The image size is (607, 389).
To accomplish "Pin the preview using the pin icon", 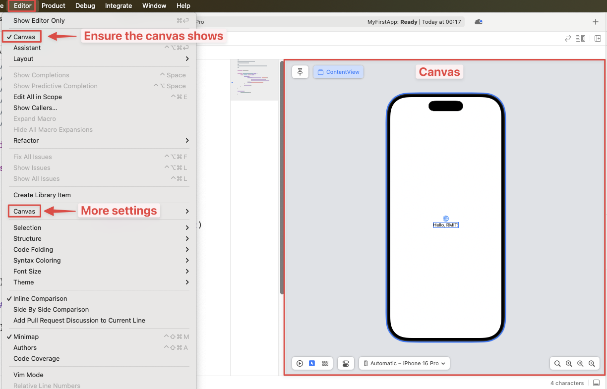I will tap(300, 72).
